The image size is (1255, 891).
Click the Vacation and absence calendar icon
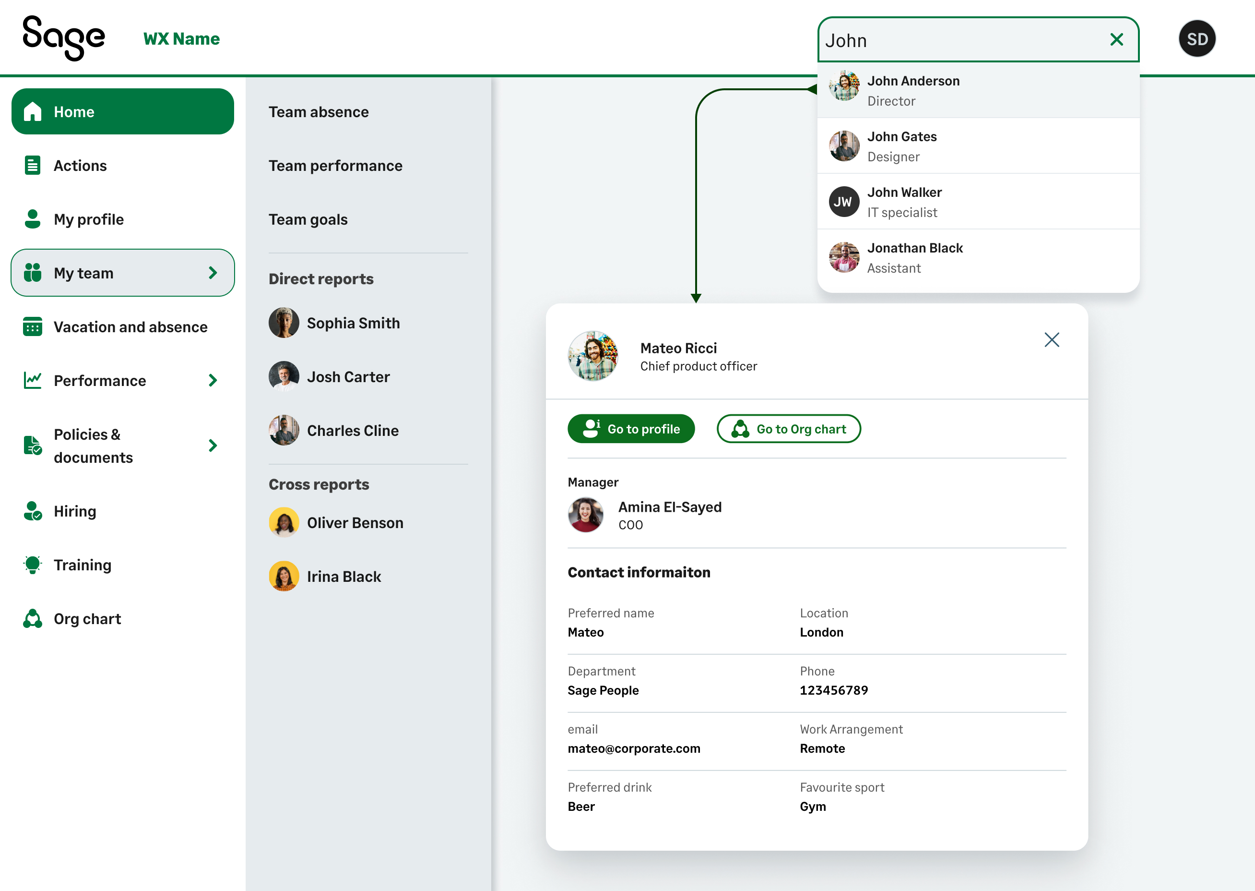coord(32,327)
